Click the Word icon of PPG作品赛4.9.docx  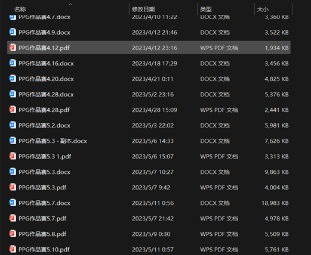click(x=13, y=32)
